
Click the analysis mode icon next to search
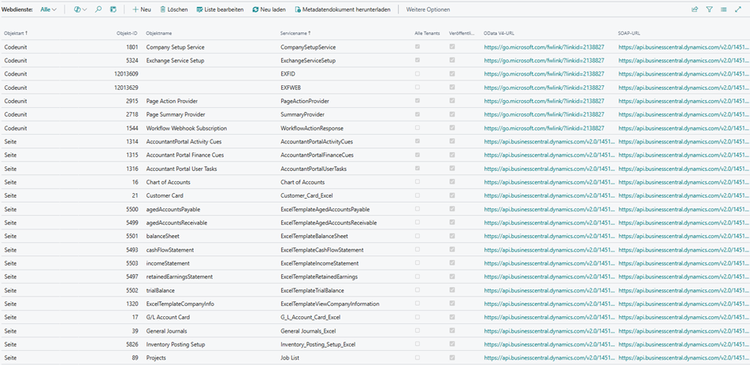pos(113,9)
